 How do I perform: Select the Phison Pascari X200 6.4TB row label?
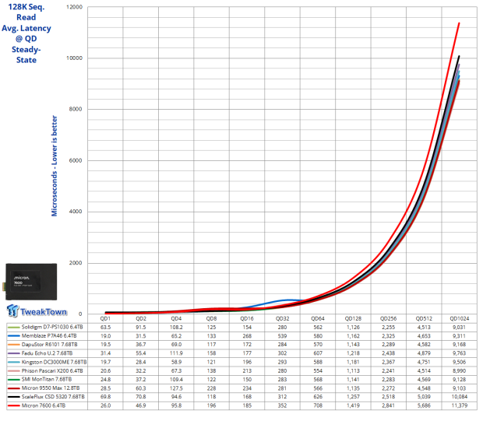pos(52,370)
